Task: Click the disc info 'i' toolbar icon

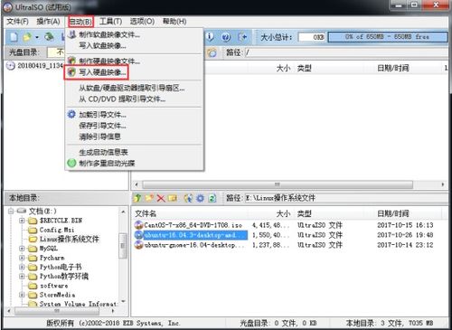Action: tap(211, 37)
